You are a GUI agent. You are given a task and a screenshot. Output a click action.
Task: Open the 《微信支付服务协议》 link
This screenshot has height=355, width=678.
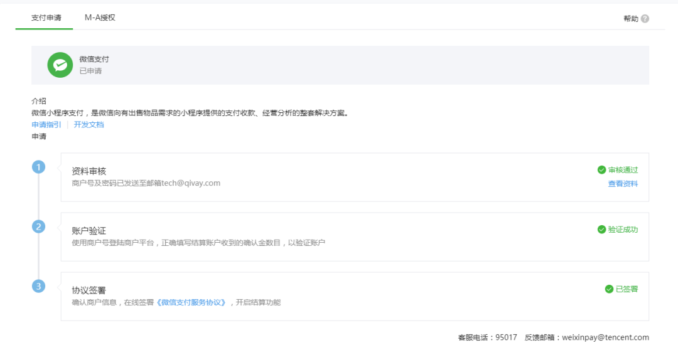click(191, 302)
